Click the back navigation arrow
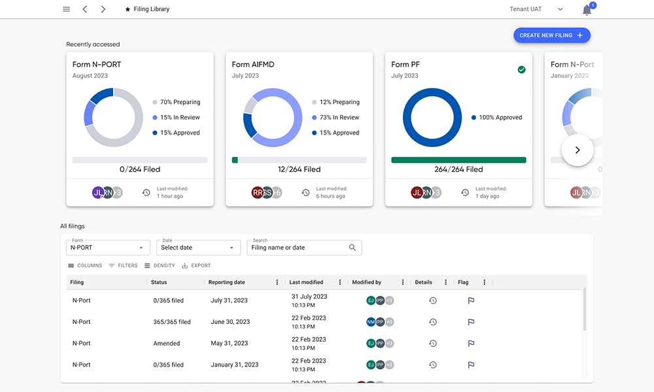The image size is (654, 392). (85, 9)
